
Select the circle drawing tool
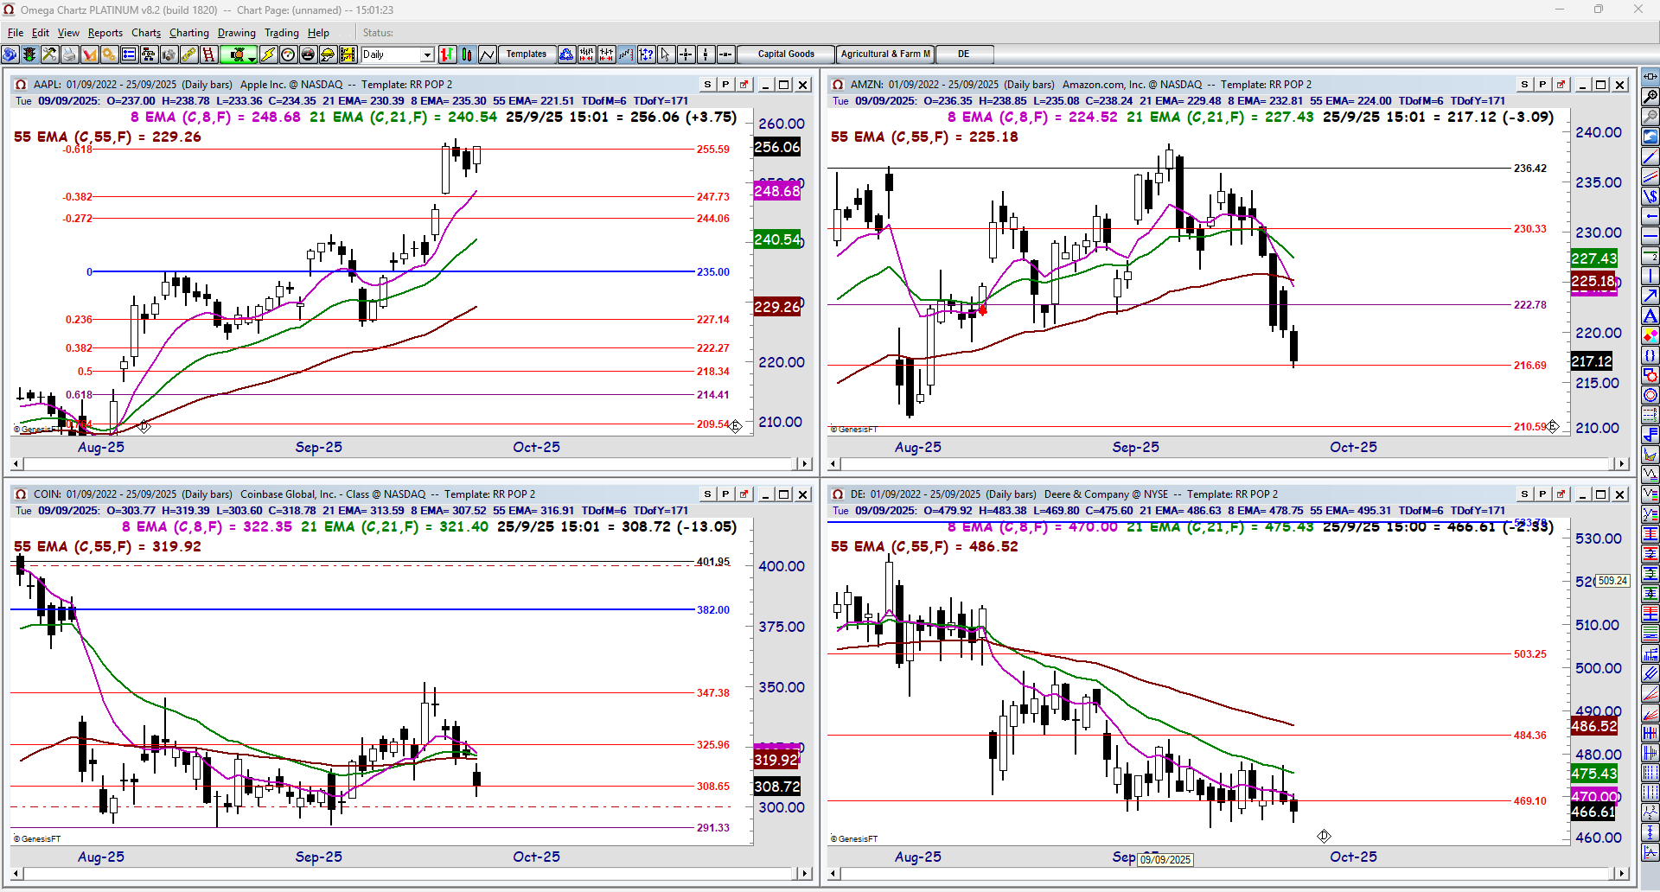pyautogui.click(x=1650, y=395)
